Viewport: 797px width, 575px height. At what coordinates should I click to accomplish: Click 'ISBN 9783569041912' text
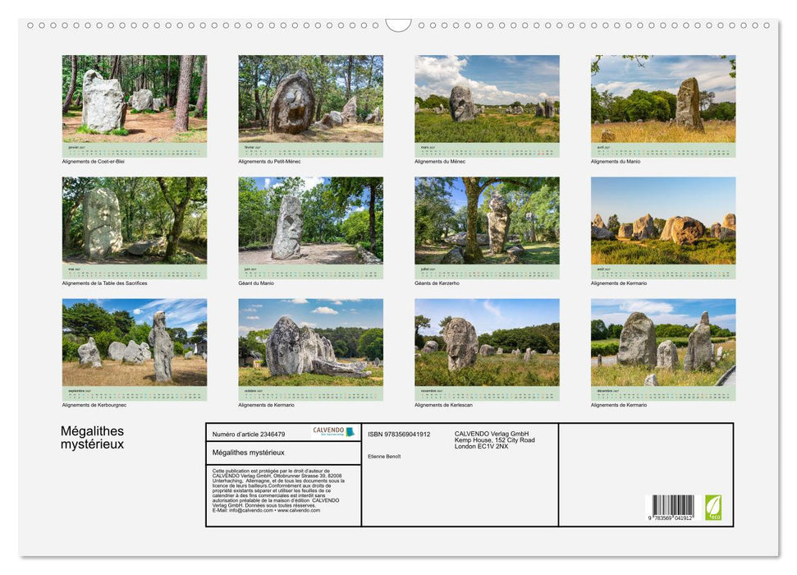tap(399, 434)
